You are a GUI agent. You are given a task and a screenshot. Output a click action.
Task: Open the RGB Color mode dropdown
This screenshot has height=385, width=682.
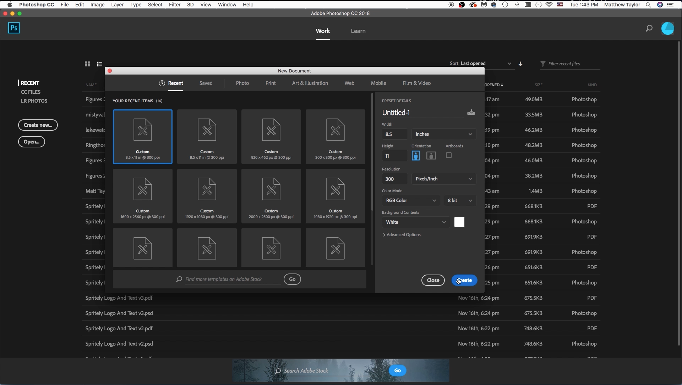411,200
